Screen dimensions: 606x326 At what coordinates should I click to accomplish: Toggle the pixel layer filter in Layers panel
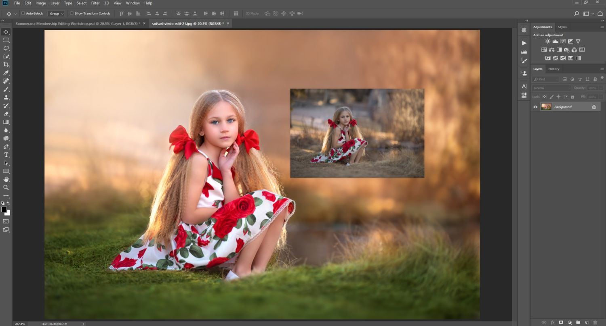pos(564,79)
